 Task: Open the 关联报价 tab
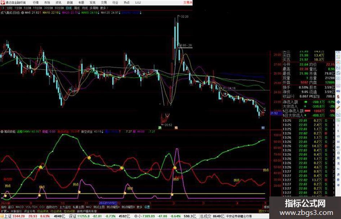(x=16, y=211)
